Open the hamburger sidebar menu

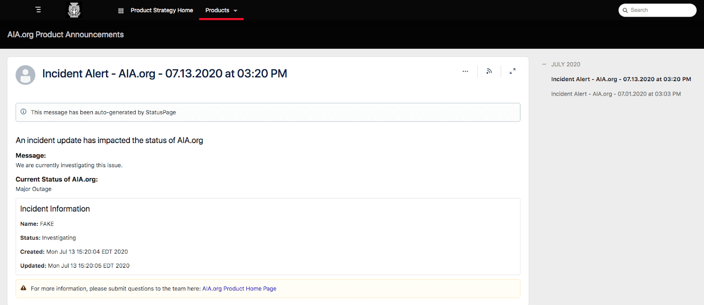(x=38, y=10)
